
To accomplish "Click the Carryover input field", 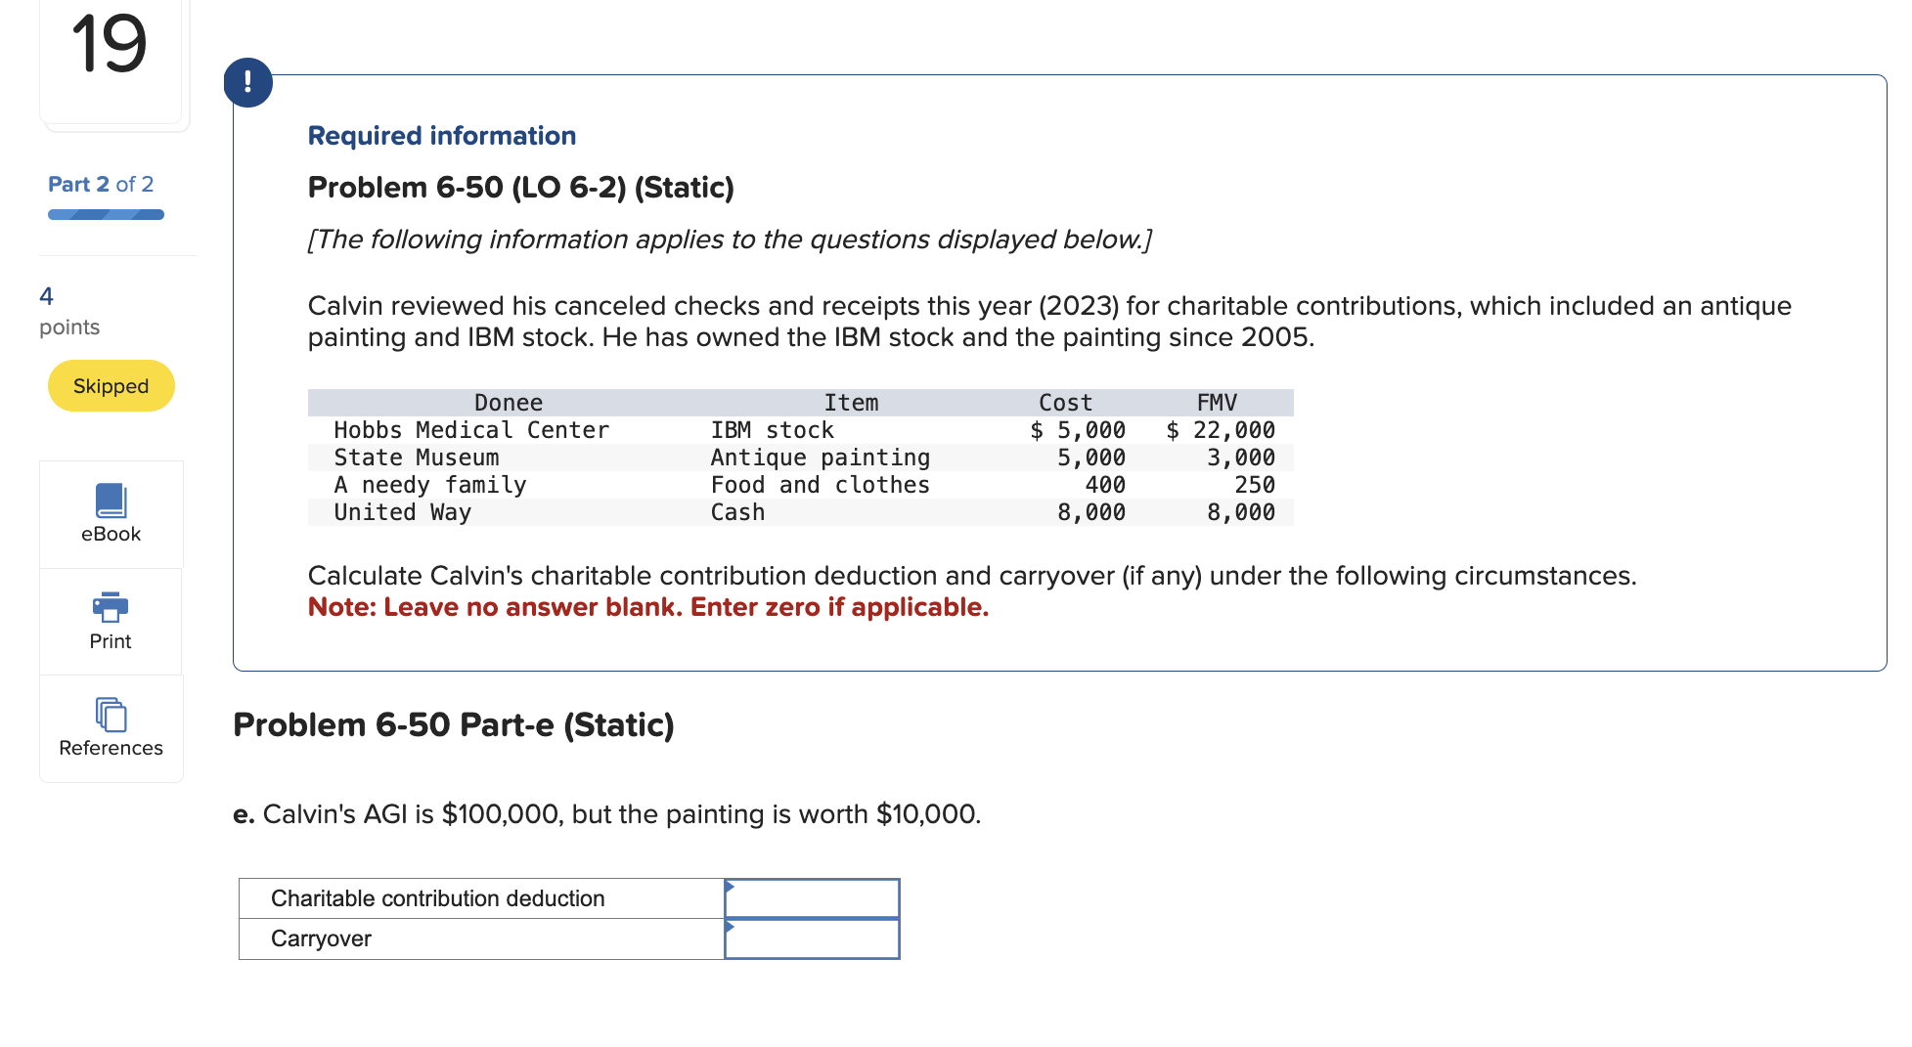I will click(x=812, y=938).
